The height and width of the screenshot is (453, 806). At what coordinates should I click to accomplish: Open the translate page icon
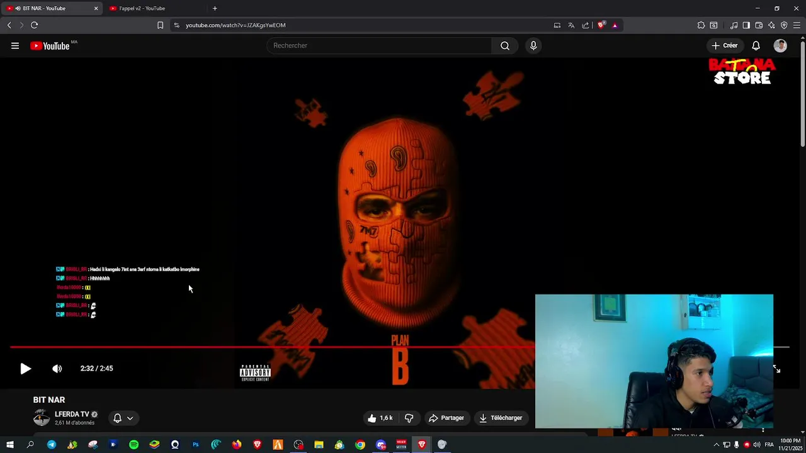click(571, 25)
